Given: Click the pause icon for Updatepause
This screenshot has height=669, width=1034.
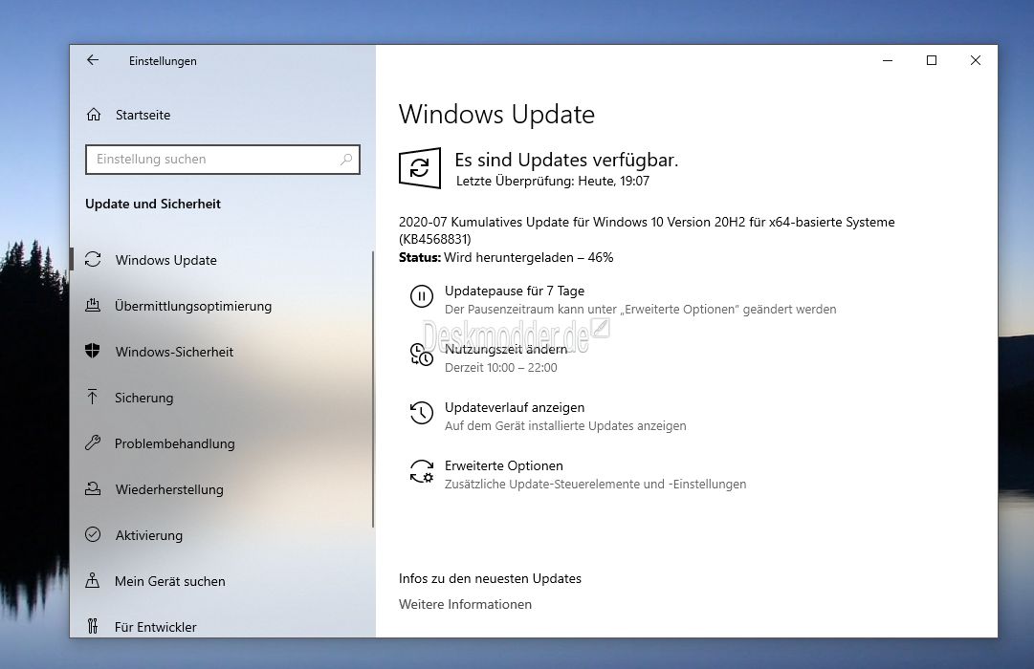Looking at the screenshot, I should tap(422, 296).
